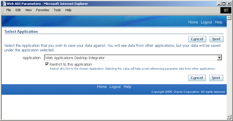
Task: Maximize the Internet Explorer window
Action: coord(224,4)
